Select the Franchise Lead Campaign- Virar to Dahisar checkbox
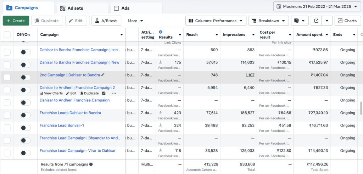The width and height of the screenshot is (363, 174). pos(7,153)
